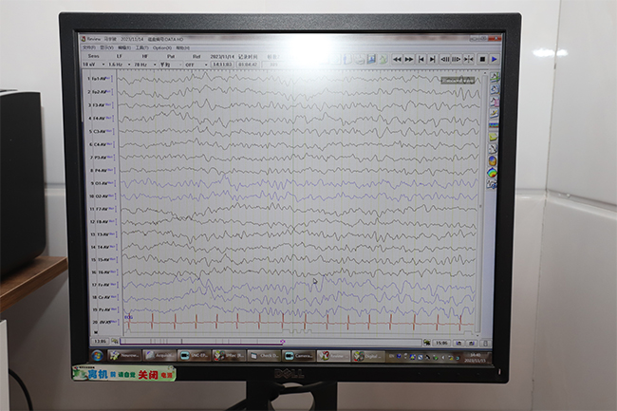Click the black Stop button
Viewport: 617px width, 411px height.
pos(481,59)
